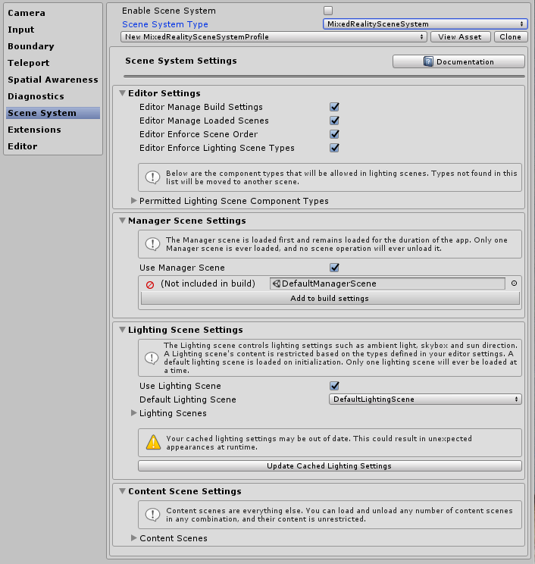Viewport: 535px width, 564px height.
Task: Click the info icon in Manager Scene Settings
Action: 153,244
